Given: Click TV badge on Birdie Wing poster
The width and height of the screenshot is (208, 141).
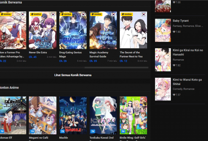Looking at the screenshot, I should (123, 131).
